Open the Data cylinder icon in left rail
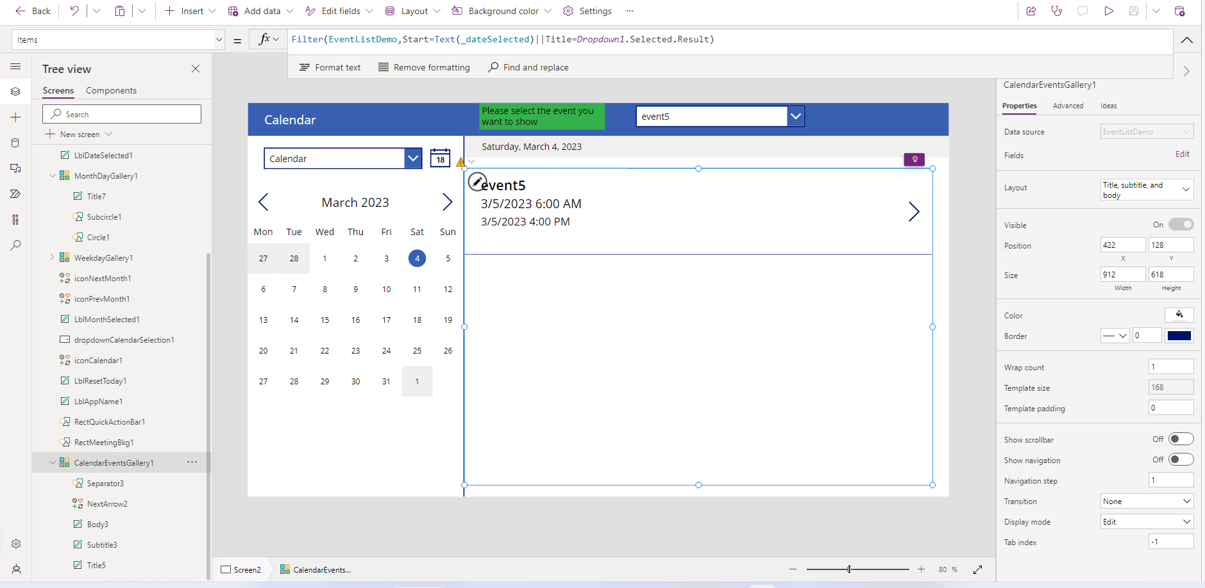The width and height of the screenshot is (1205, 588). click(x=15, y=143)
